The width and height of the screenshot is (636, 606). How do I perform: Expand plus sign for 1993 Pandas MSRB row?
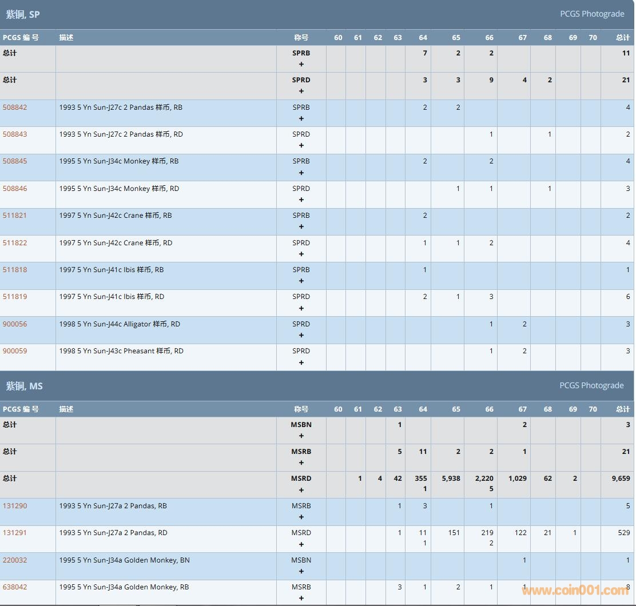click(301, 517)
